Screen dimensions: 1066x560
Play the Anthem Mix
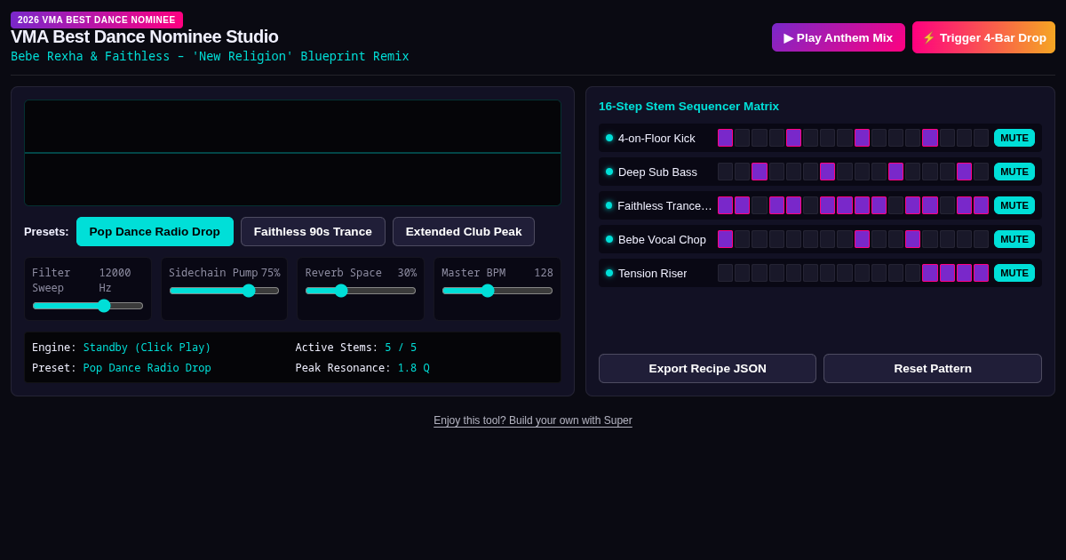(839, 37)
